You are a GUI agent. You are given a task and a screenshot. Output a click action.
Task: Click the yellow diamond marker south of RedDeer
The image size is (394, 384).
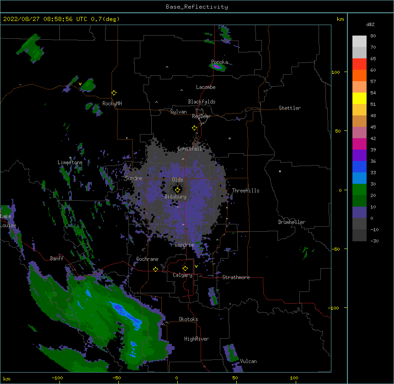point(195,128)
